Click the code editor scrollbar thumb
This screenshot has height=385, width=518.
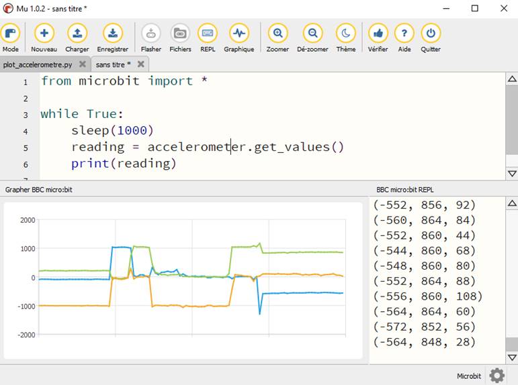point(512,119)
